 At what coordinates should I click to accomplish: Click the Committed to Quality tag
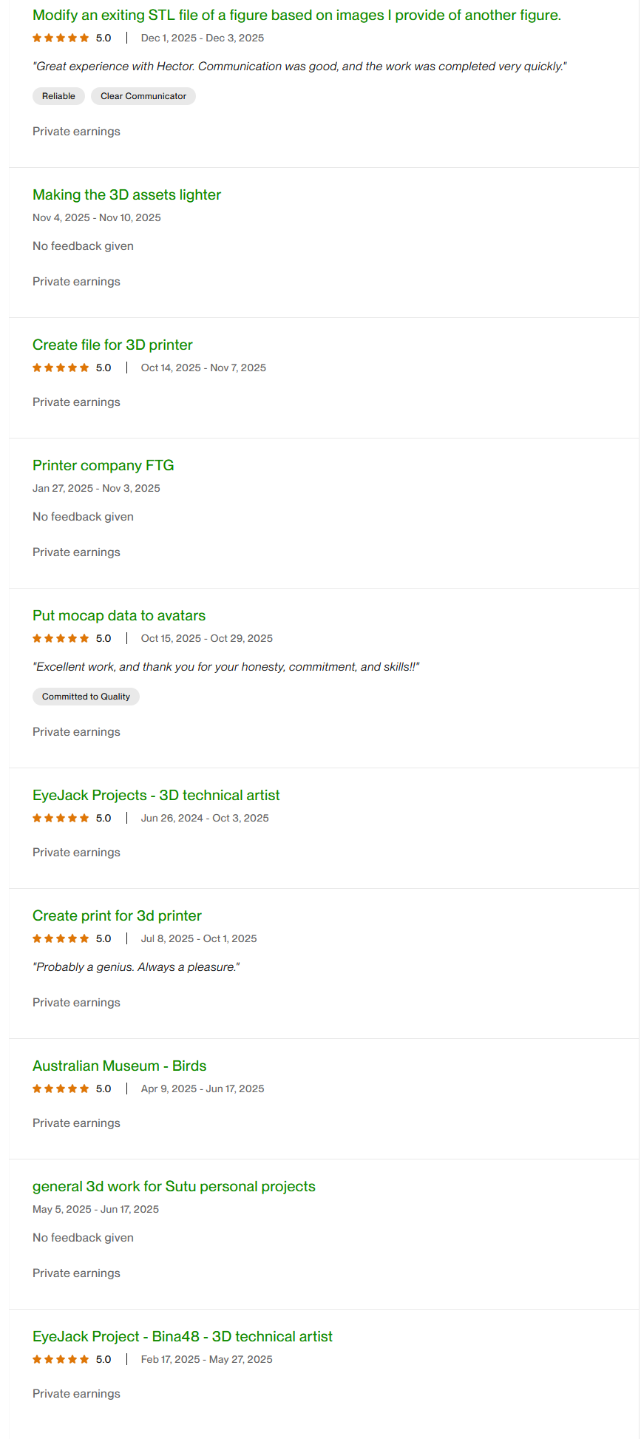(x=86, y=697)
